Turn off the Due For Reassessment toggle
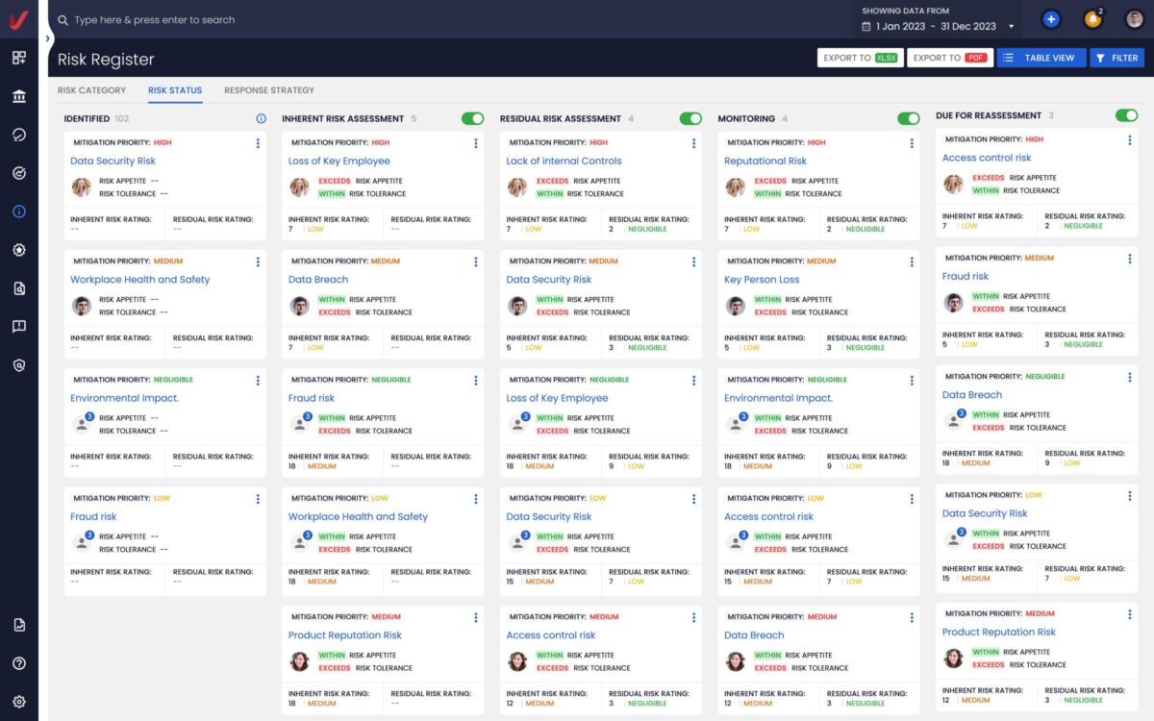The image size is (1154, 721). point(1126,115)
